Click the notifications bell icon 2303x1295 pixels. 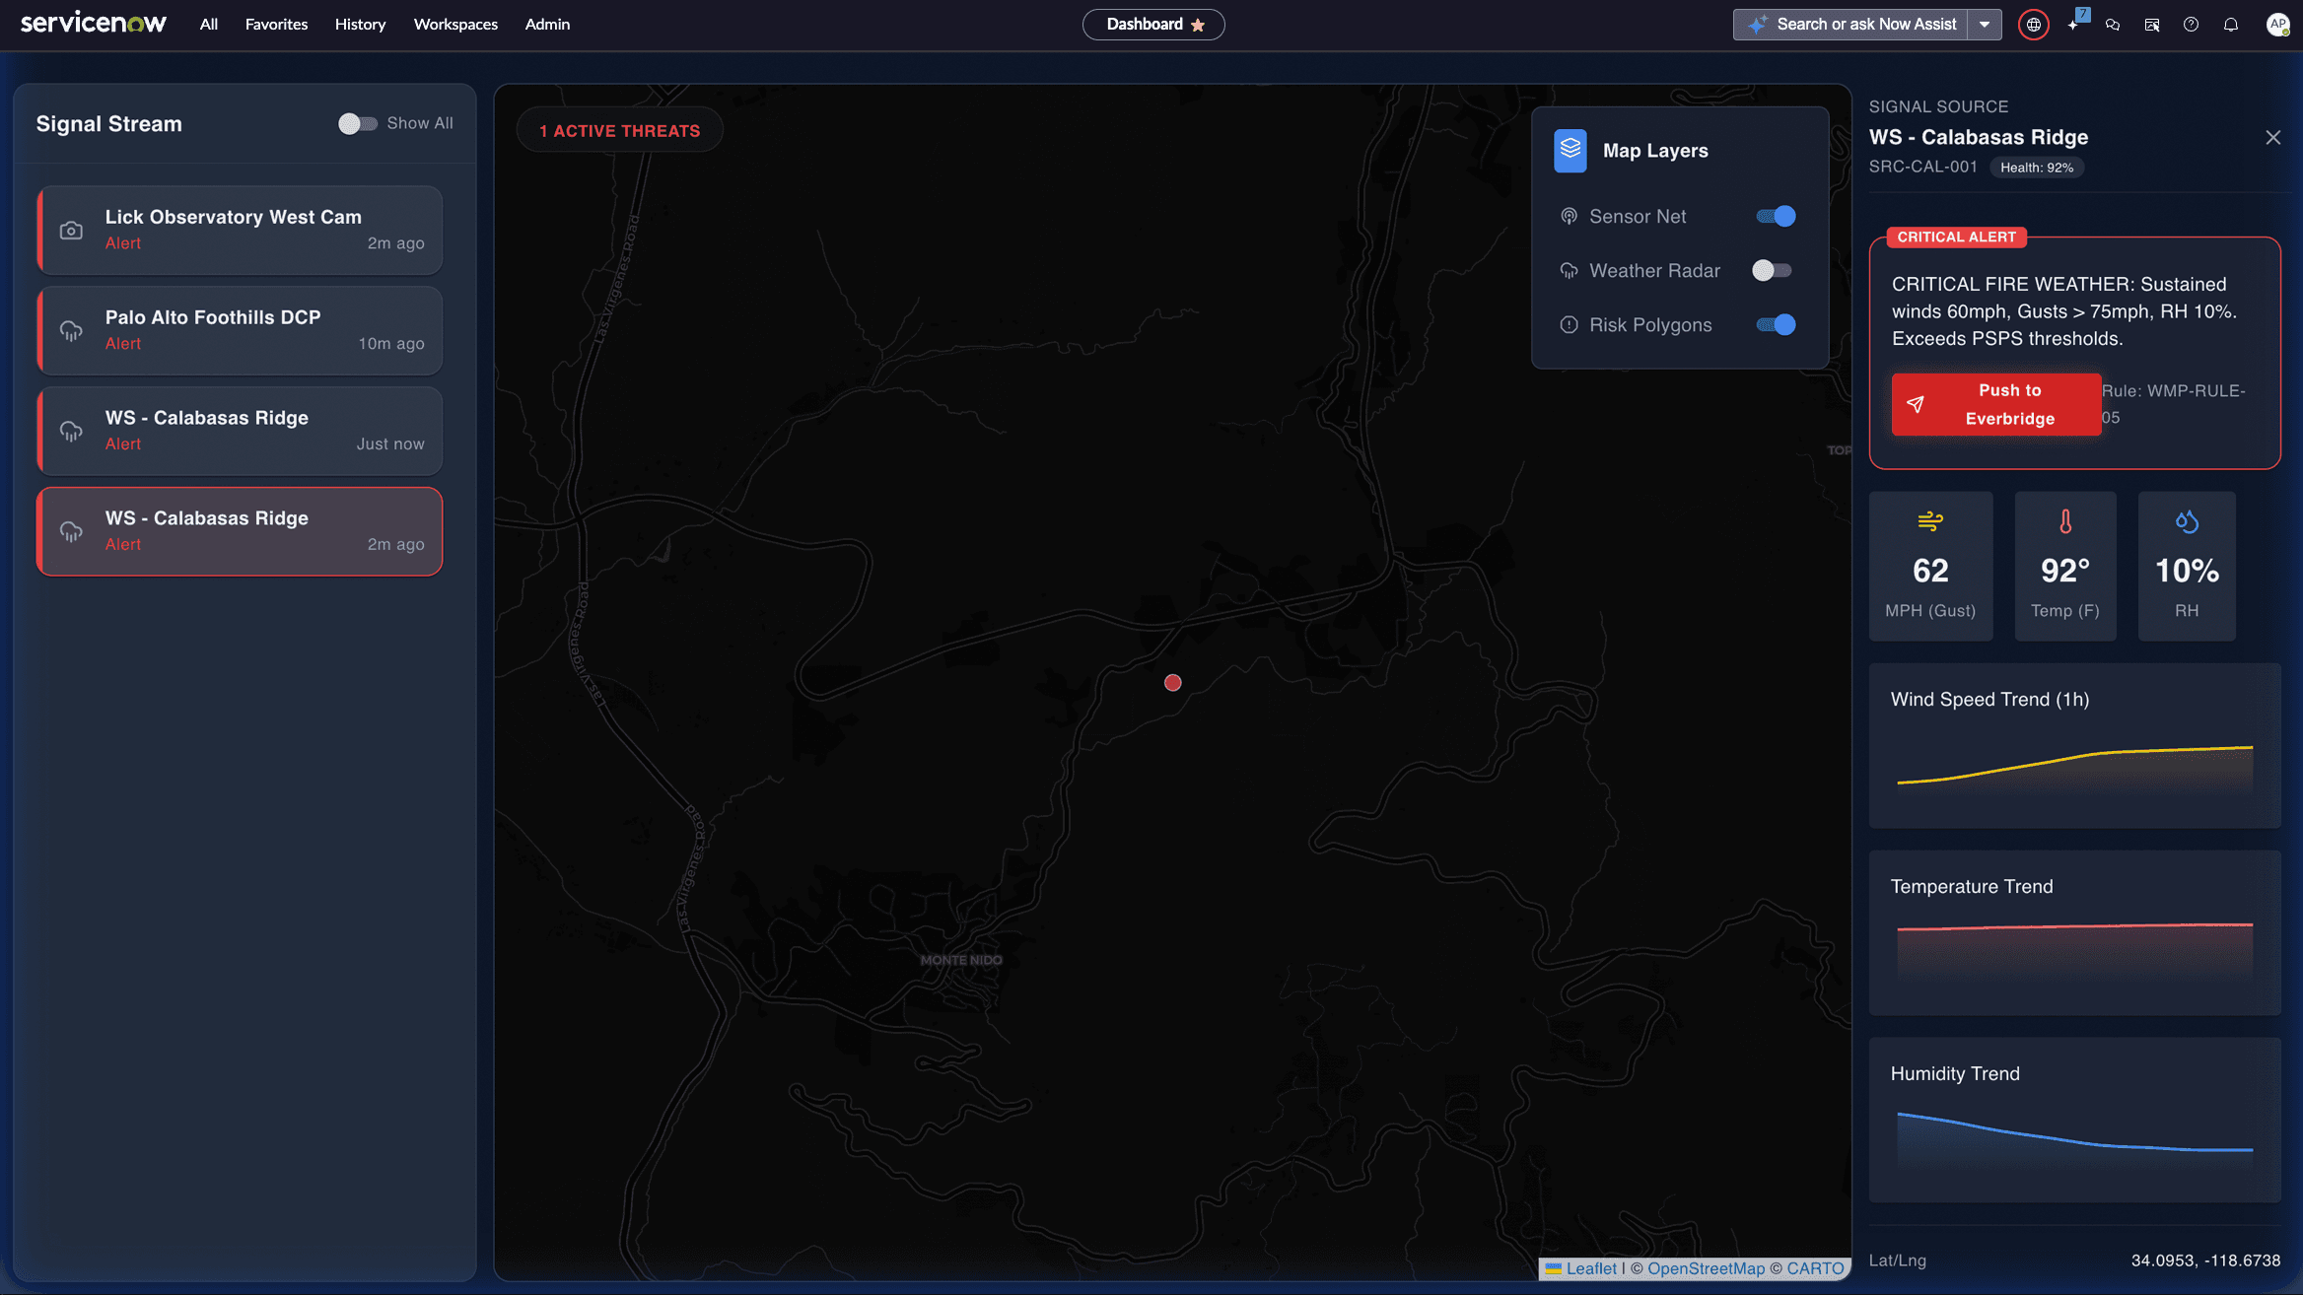pos(2231,24)
